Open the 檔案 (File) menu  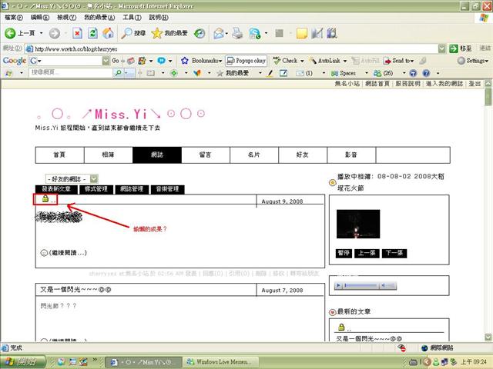point(14,17)
